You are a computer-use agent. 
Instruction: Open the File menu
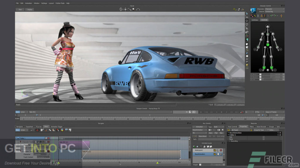(17, 3)
